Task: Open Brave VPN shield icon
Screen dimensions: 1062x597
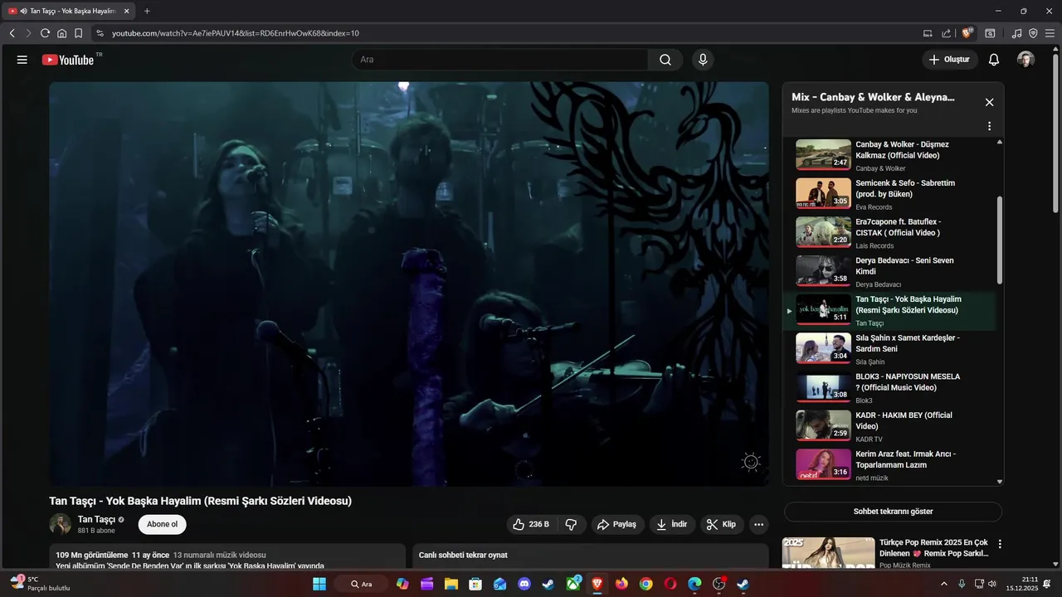Action: [x=1033, y=33]
